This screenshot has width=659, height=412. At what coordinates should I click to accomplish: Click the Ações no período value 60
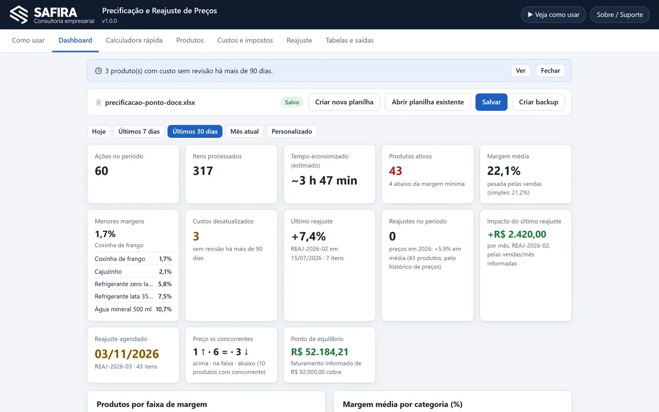tap(102, 171)
